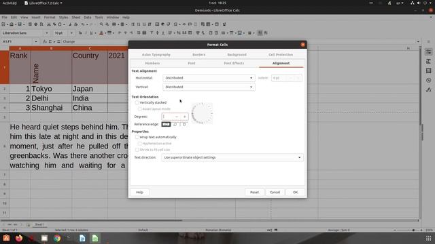Switch to the Font Effects tab
This screenshot has width=435, height=244.
tap(234, 63)
